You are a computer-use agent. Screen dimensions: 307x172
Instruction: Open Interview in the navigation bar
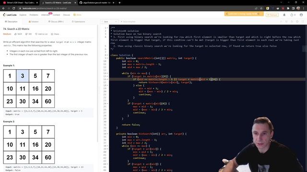[x=46, y=15]
